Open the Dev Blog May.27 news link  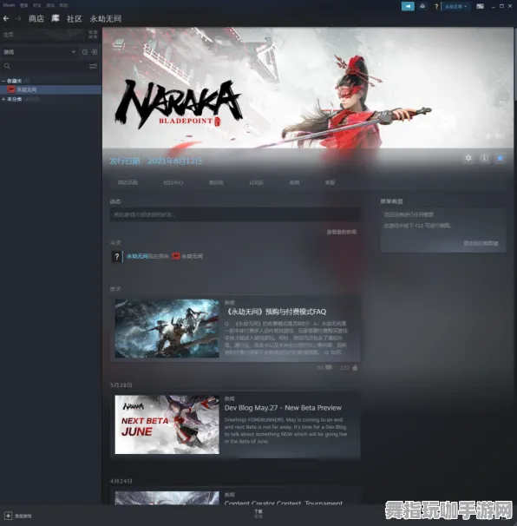283,408
